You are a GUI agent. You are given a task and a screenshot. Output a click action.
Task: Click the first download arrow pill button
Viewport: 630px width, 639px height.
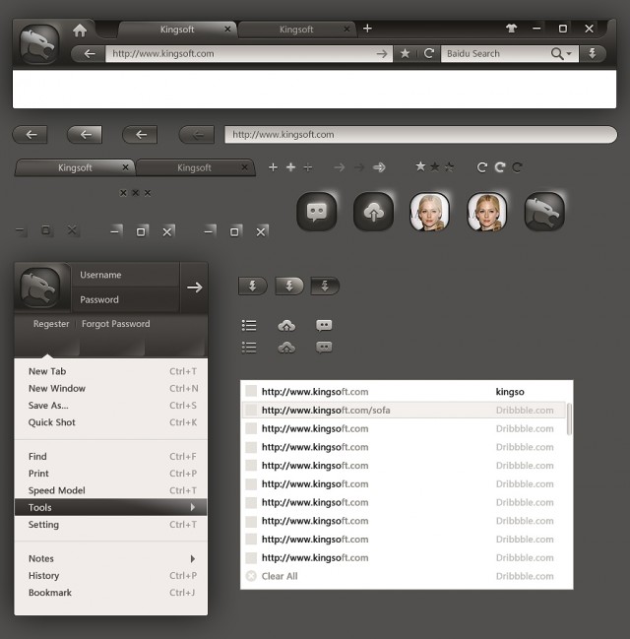coord(253,287)
